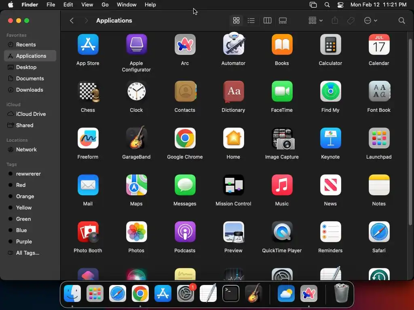This screenshot has width=414, height=310.
Task: Select the QuickTime Player app icon
Action: pos(282,232)
